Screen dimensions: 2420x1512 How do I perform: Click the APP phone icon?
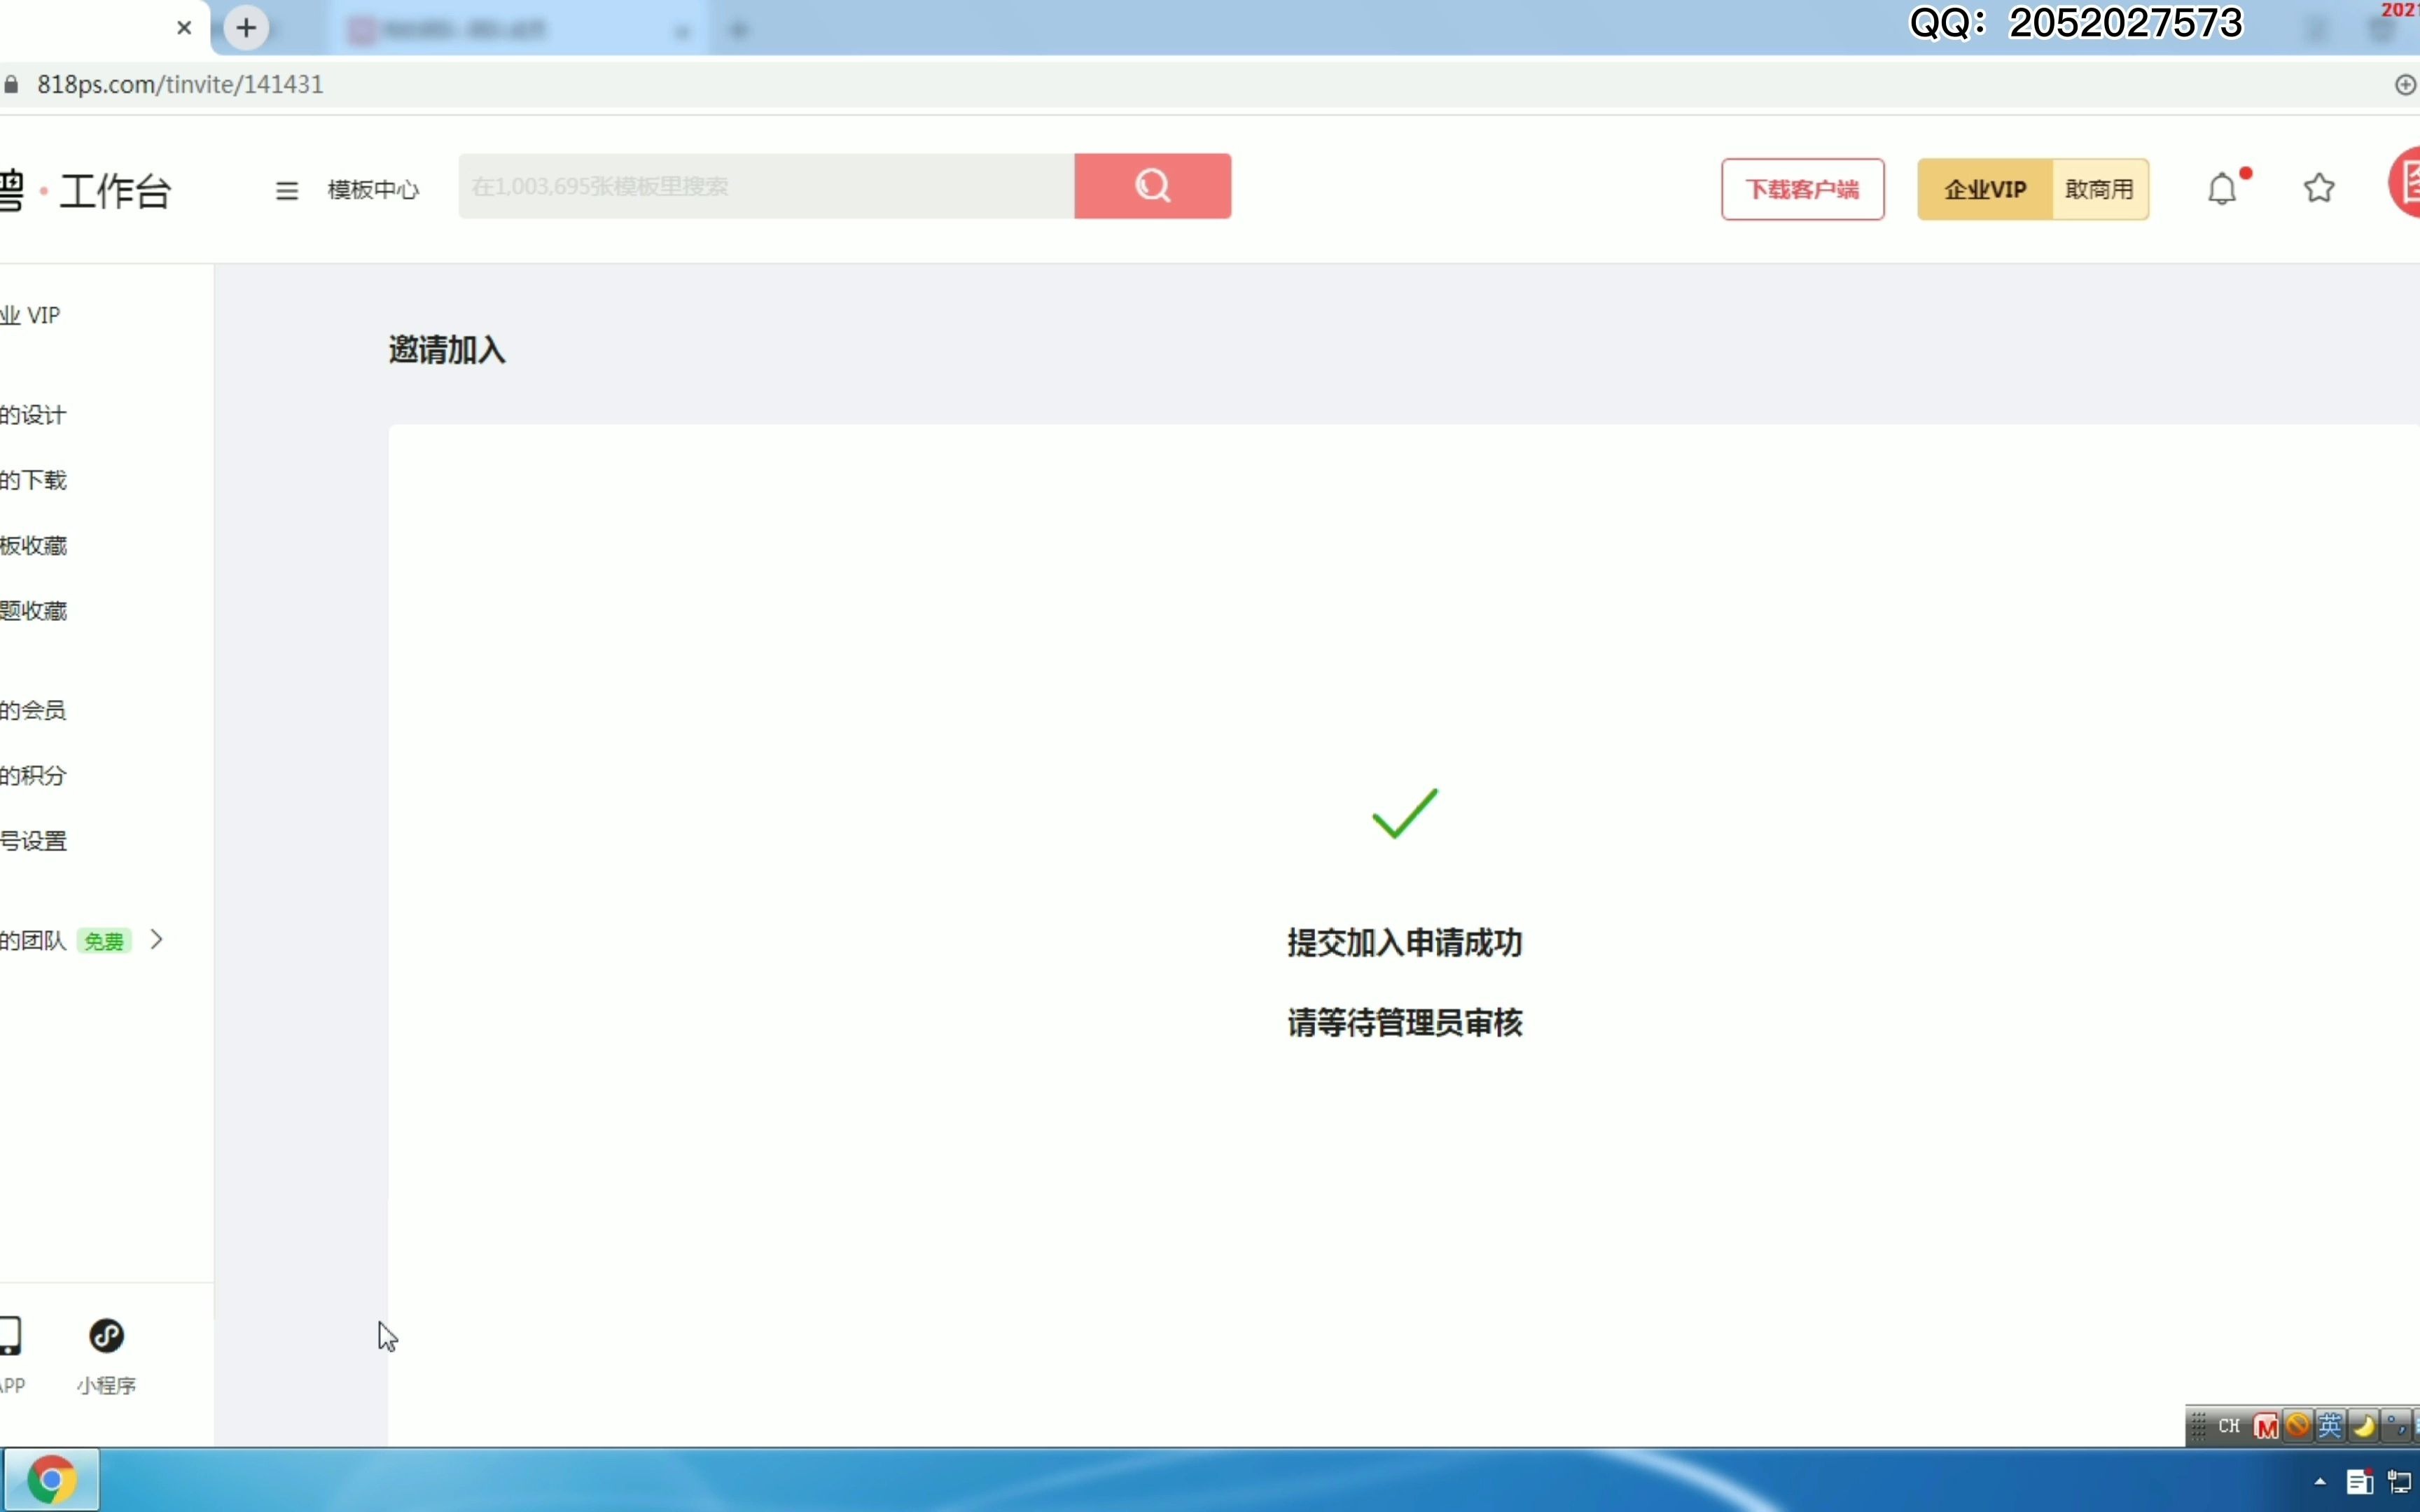pos(10,1336)
